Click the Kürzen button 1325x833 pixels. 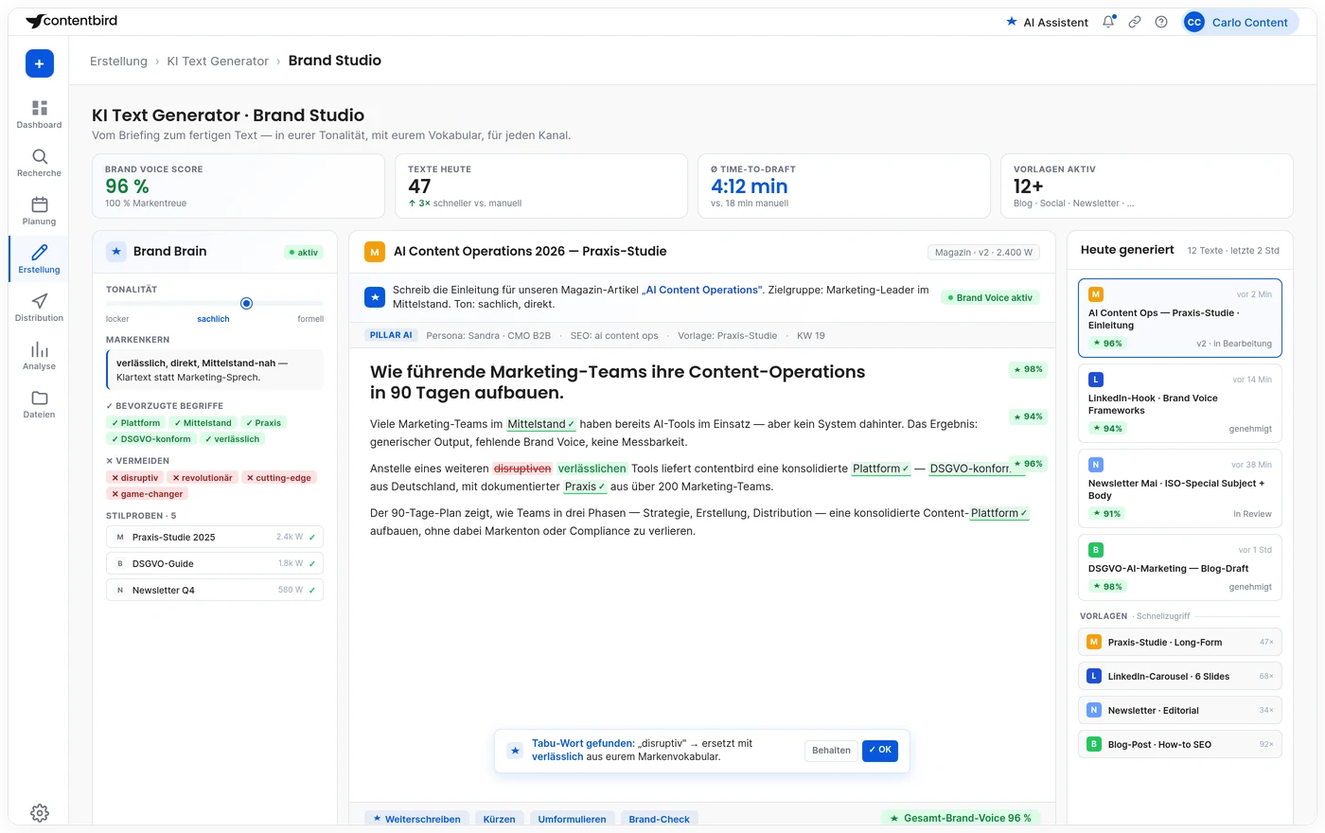499,819
